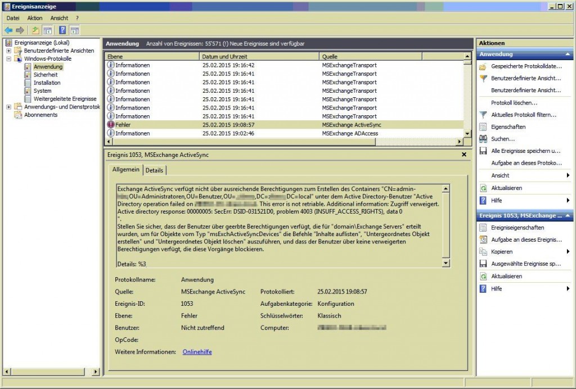Click the save icon for Alle Ereignisse speichern
The height and width of the screenshot is (389, 576).
coord(483,151)
